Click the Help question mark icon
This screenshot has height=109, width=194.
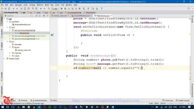(102, 8)
